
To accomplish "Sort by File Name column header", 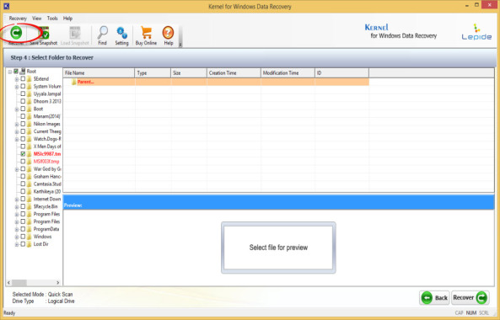I will pos(99,73).
